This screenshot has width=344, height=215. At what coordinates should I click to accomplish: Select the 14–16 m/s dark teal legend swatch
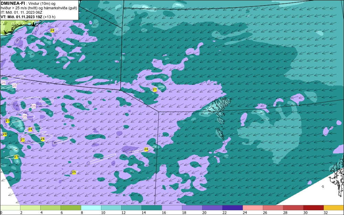click(152, 208)
